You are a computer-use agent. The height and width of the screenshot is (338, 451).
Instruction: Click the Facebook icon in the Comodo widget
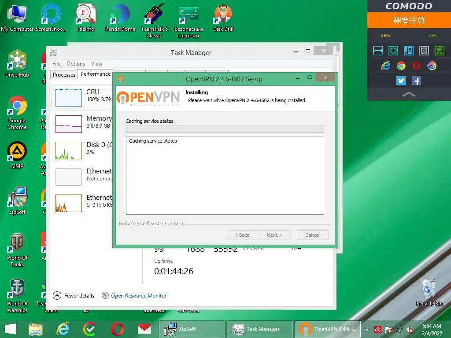[x=416, y=81]
